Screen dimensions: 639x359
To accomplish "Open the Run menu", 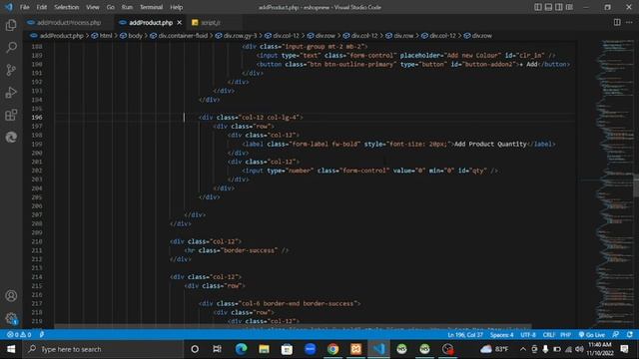I will 127,7.
